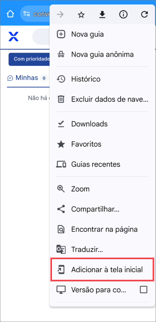Screen dimensions: 156x322
Task: Open the Zoom option
Action: click(x=102, y=189)
